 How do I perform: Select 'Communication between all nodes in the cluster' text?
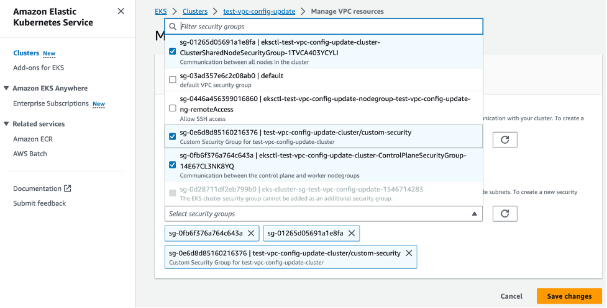click(244, 62)
